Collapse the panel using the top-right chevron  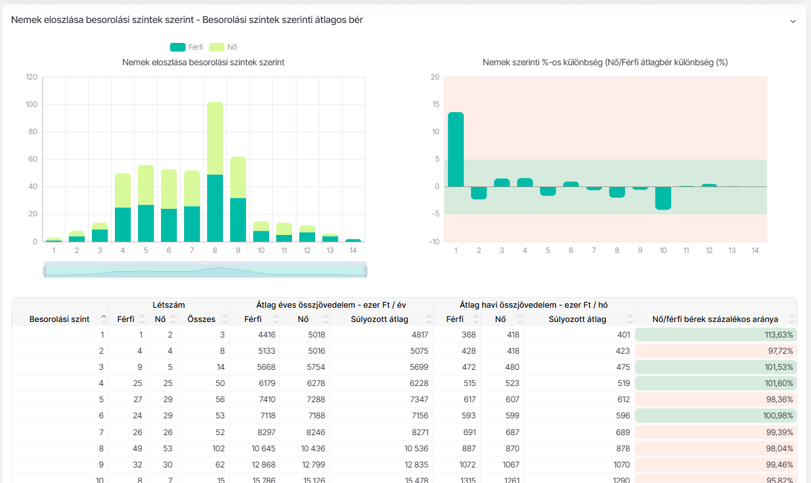pos(792,21)
